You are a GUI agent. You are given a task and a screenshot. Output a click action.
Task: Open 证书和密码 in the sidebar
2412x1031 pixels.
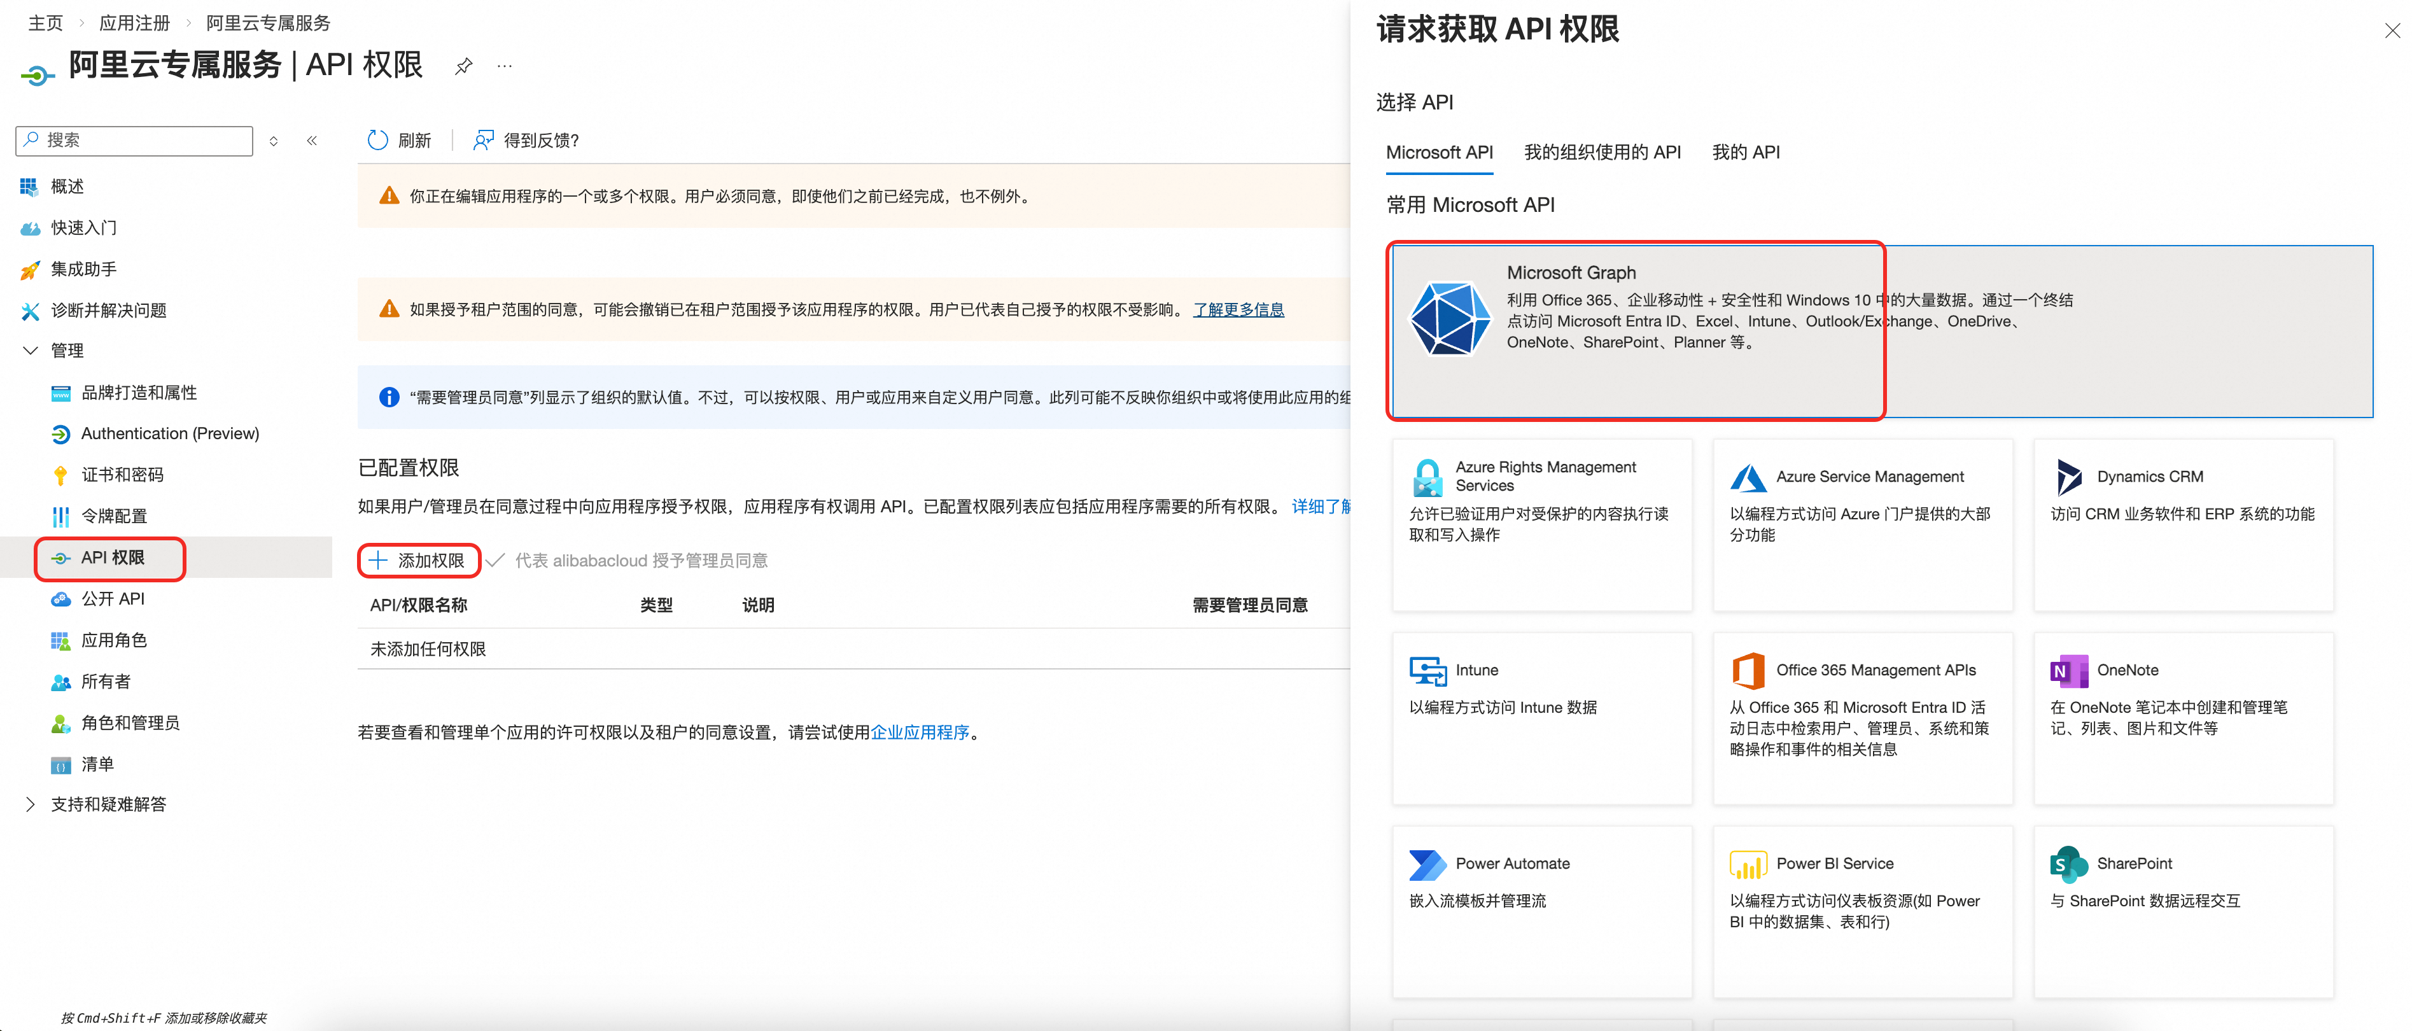(122, 475)
